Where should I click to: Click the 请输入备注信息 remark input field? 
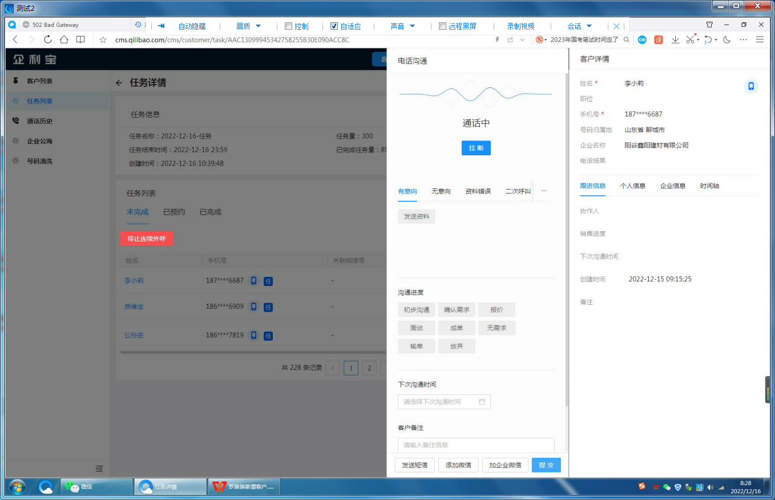(x=476, y=445)
